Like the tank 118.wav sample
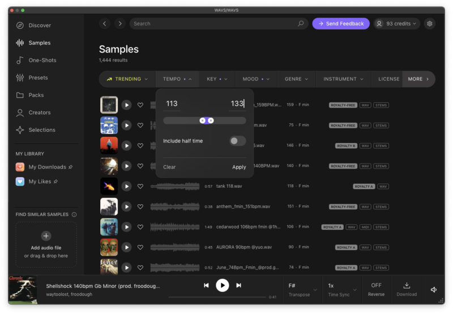The height and width of the screenshot is (314, 453). tap(140, 186)
